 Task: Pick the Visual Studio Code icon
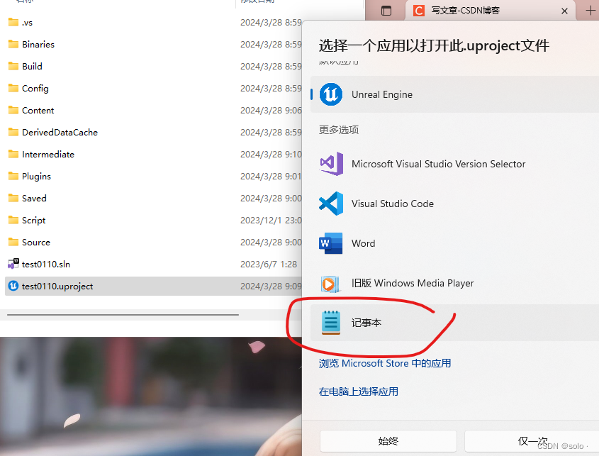(331, 204)
